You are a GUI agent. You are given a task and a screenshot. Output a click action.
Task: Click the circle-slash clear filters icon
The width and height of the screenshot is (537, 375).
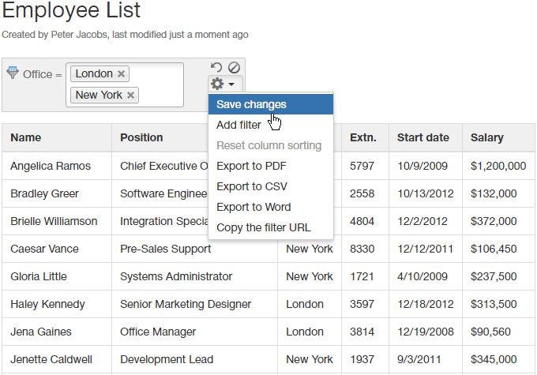point(234,68)
